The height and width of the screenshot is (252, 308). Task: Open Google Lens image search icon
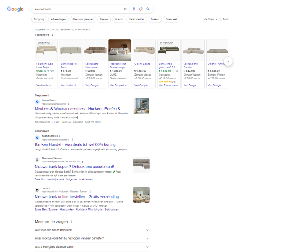pos(141,9)
